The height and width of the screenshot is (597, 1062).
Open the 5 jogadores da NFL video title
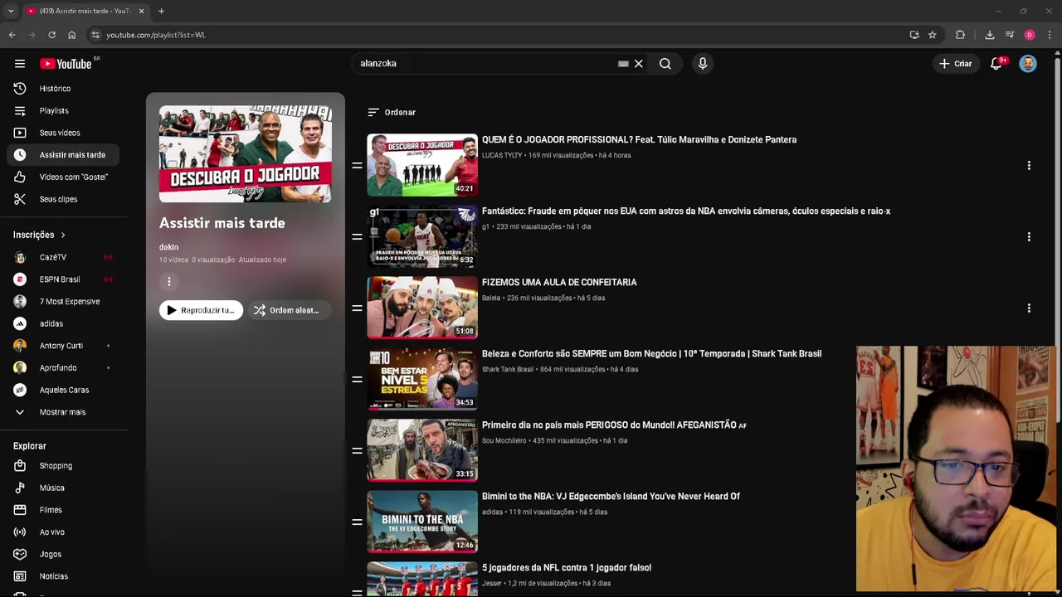(567, 568)
